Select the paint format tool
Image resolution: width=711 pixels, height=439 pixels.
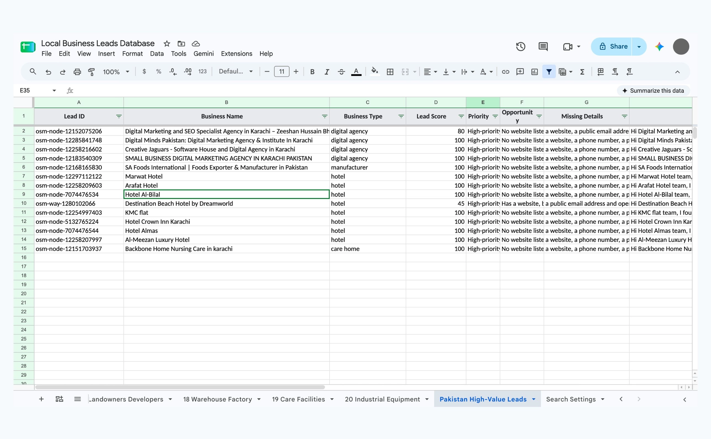pos(91,72)
